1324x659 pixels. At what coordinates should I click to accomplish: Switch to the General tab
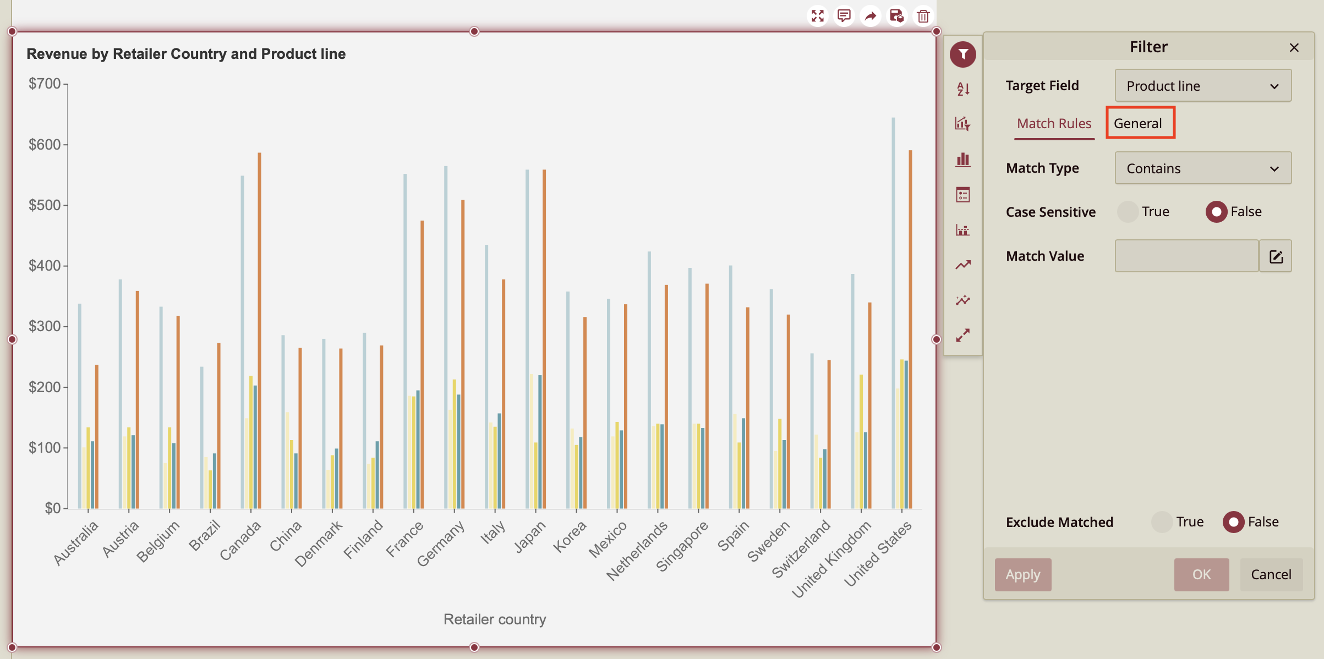(1138, 124)
